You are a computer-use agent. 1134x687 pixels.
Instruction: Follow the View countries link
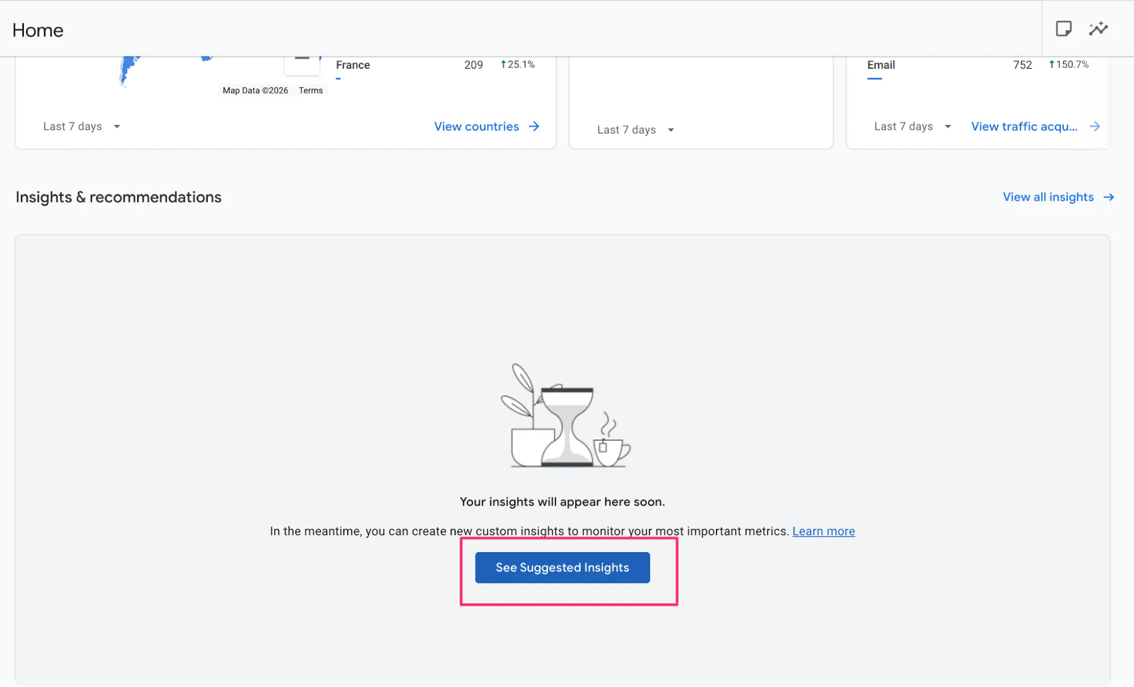click(477, 126)
